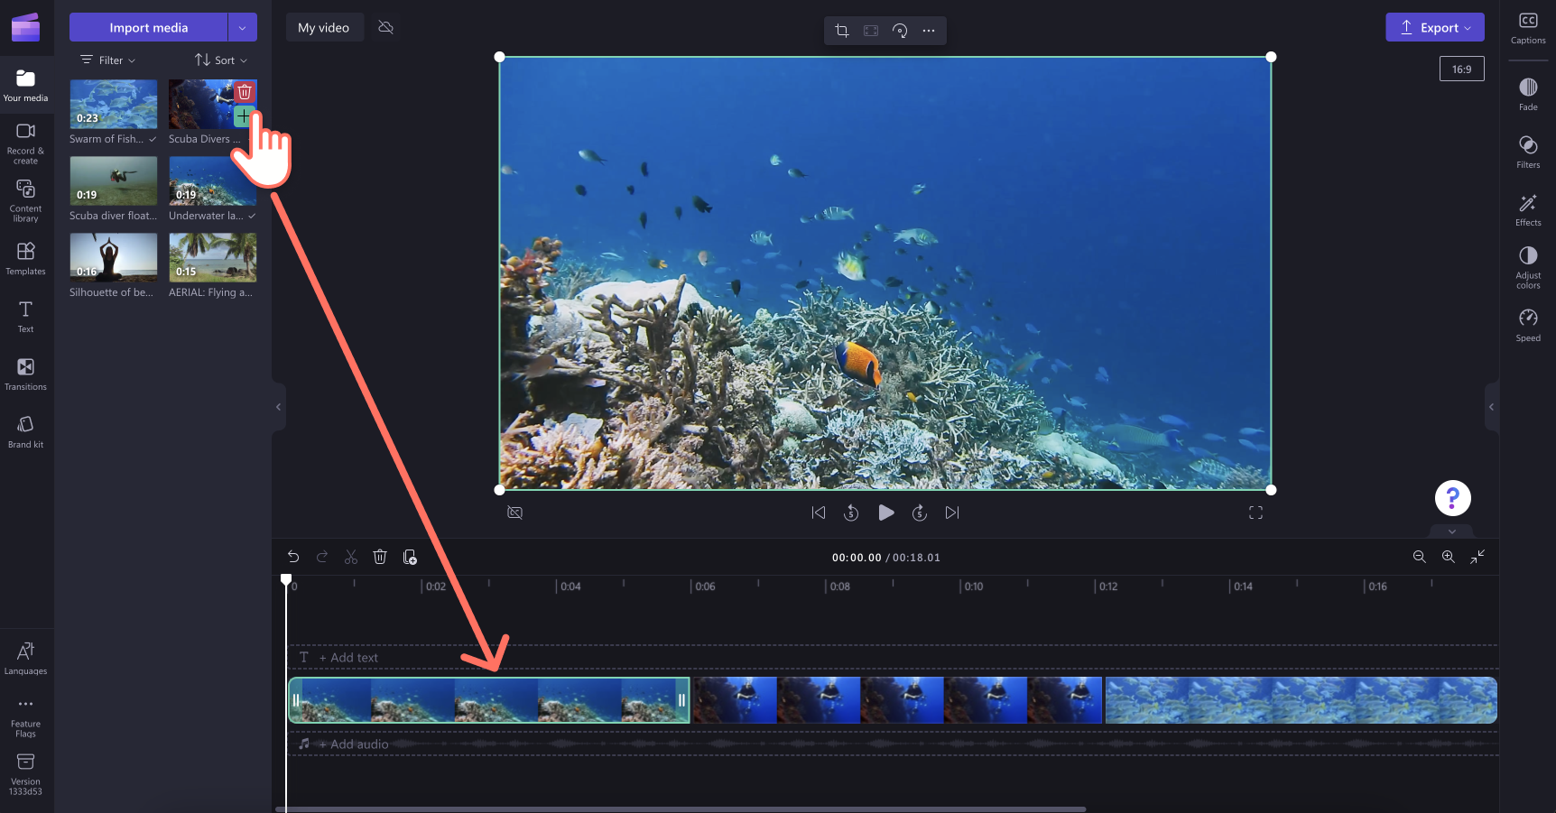Image resolution: width=1556 pixels, height=813 pixels.
Task: Open Record & create panel
Action: pyautogui.click(x=25, y=143)
